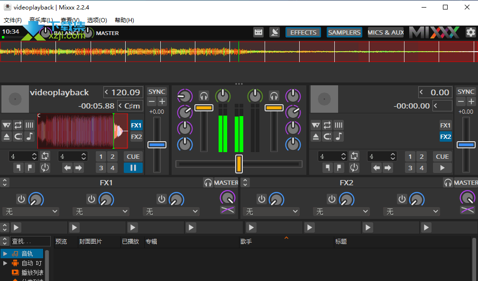Open third effect dropdown in FX2
Image resolution: width=478 pixels, height=281 pixels.
(411, 211)
